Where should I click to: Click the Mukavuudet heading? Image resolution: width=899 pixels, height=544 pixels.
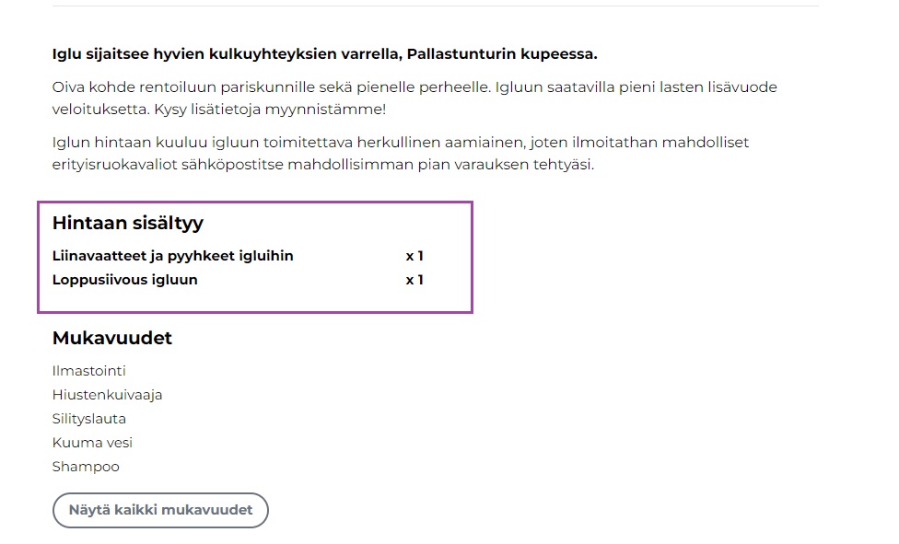click(x=112, y=338)
